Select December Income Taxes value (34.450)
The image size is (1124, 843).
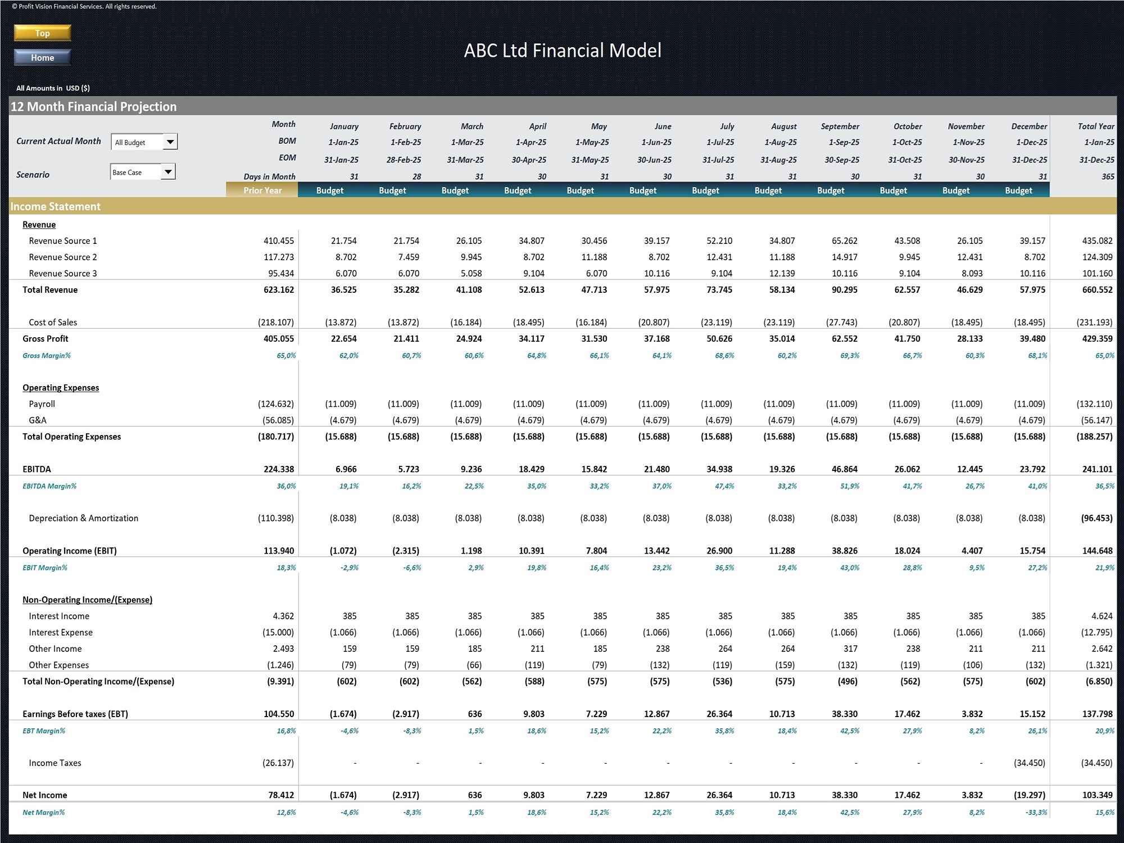(x=1029, y=763)
